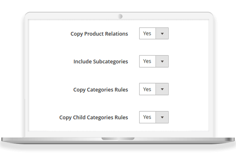Click the arrow button for Copy Product Relations
This screenshot has height=156, width=236.
point(162,34)
